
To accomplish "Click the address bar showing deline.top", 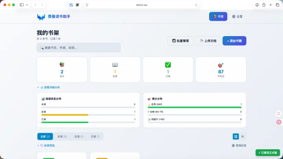I will click(141, 5).
